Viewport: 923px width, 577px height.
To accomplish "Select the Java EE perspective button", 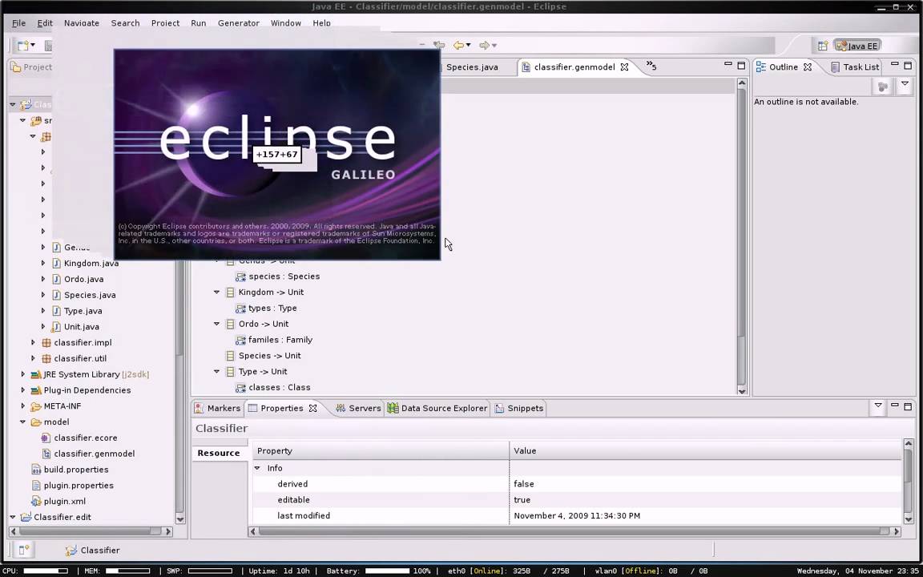I will pyautogui.click(x=857, y=46).
